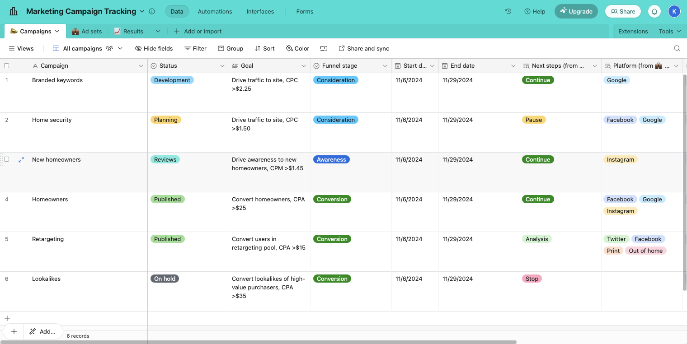Open the Automations tab

215,11
